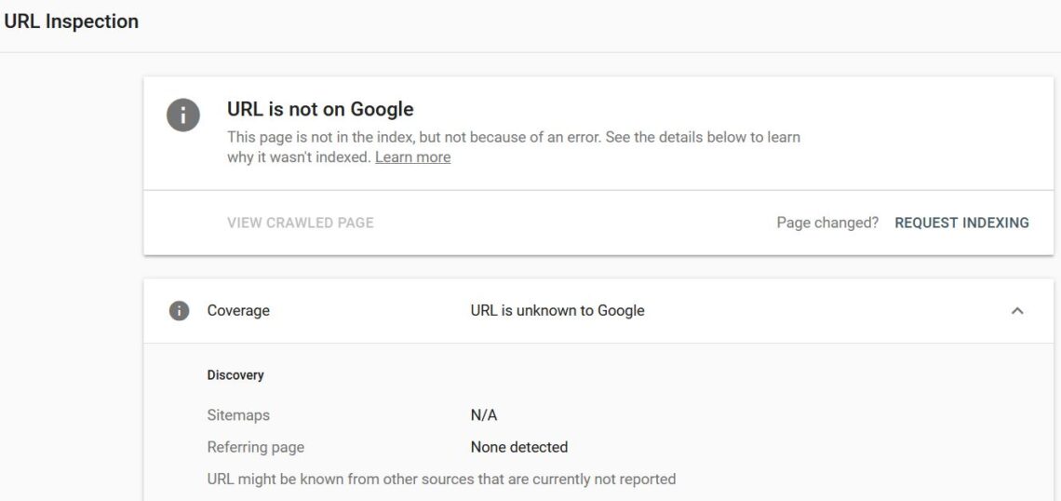The image size is (1061, 501).
Task: Click the N/A sitemaps value
Action: [x=484, y=415]
